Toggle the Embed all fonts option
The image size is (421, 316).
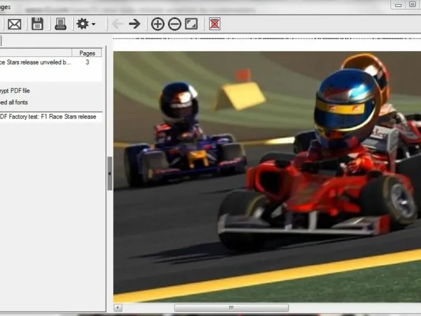(x=15, y=102)
